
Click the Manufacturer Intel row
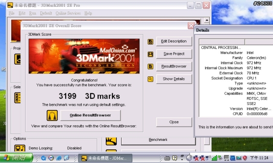tap(236, 53)
